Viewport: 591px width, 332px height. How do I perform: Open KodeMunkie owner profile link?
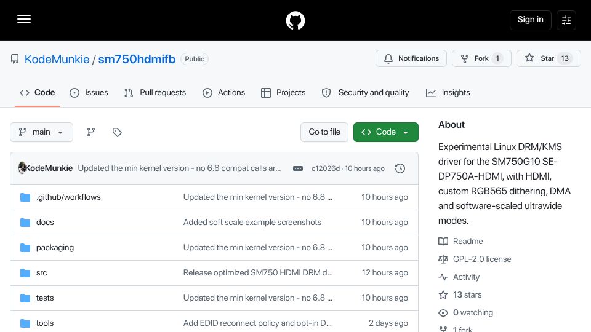click(x=57, y=59)
